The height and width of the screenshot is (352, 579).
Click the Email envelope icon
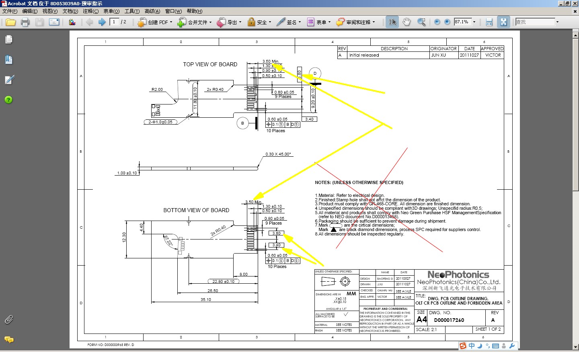(54, 22)
